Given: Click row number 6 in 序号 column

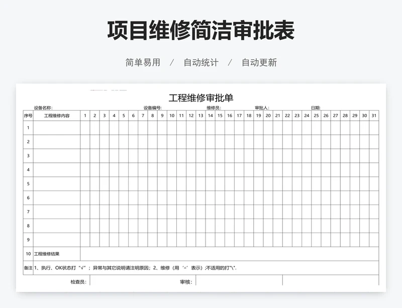Looking at the screenshot, I should coord(28,198).
